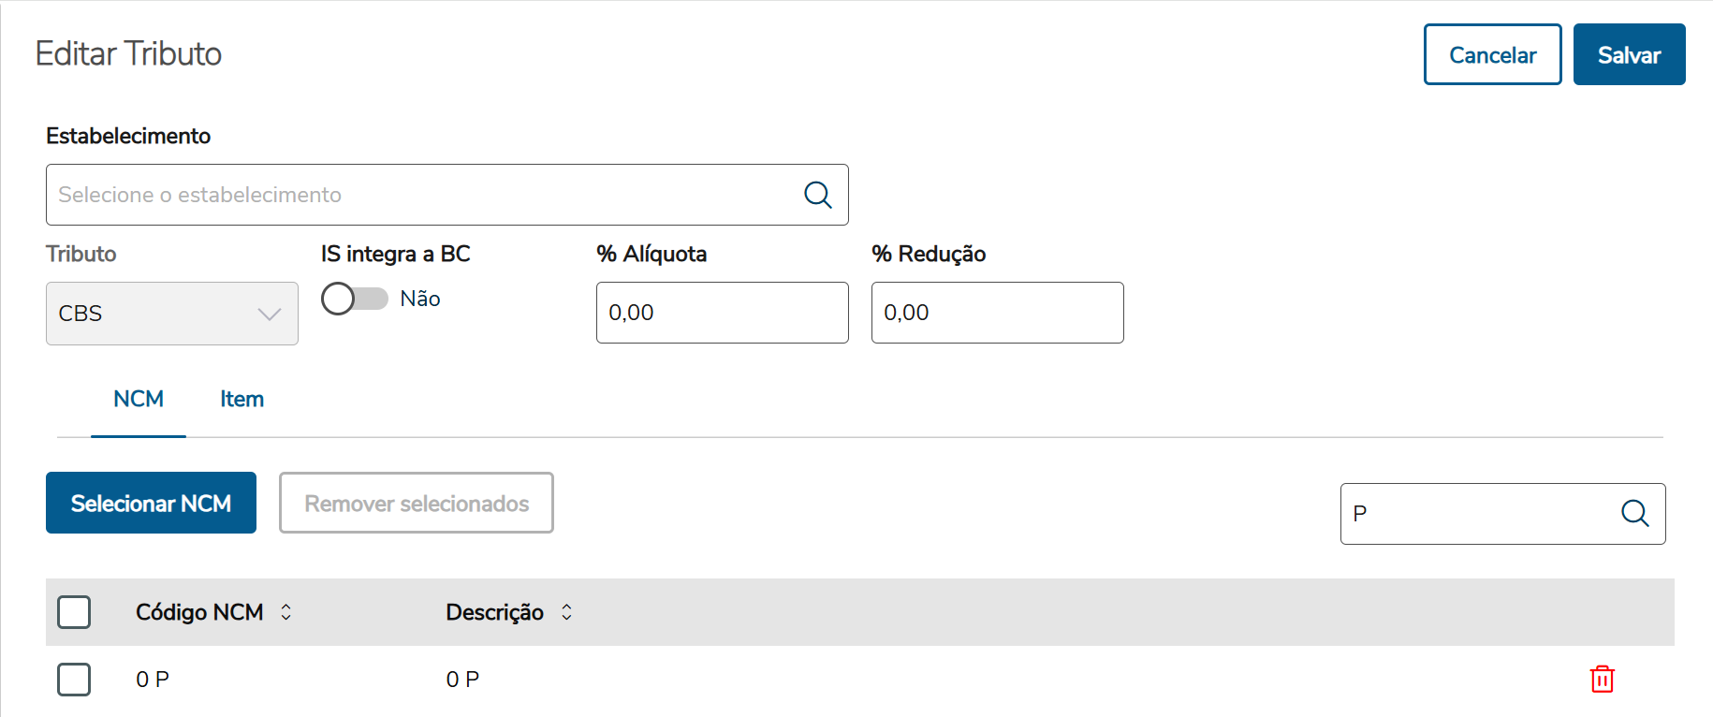The image size is (1713, 717).
Task: Open the Tributo CBS dropdown
Action: coord(172,314)
